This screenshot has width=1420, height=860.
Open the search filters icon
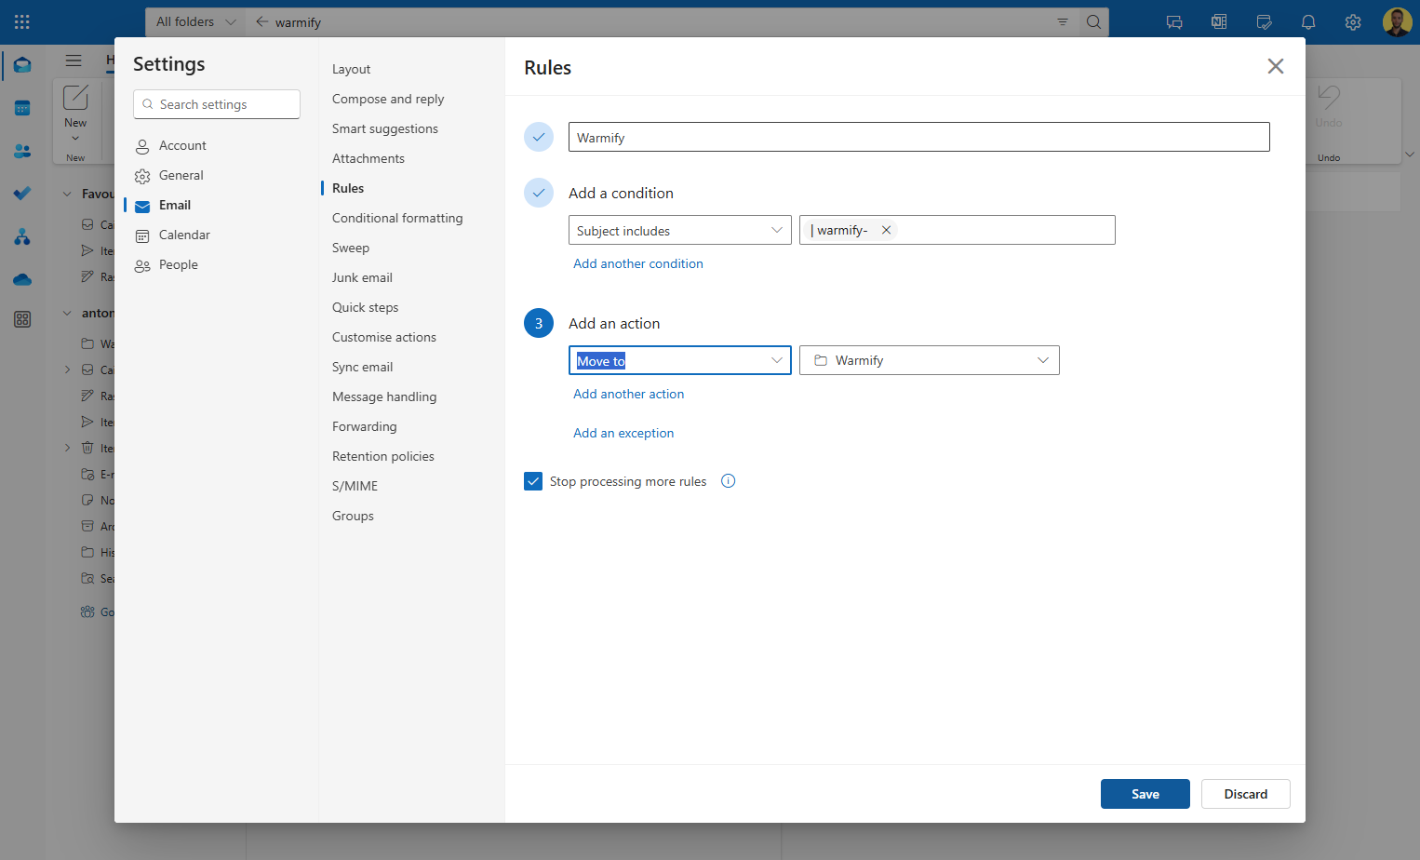point(1063,22)
